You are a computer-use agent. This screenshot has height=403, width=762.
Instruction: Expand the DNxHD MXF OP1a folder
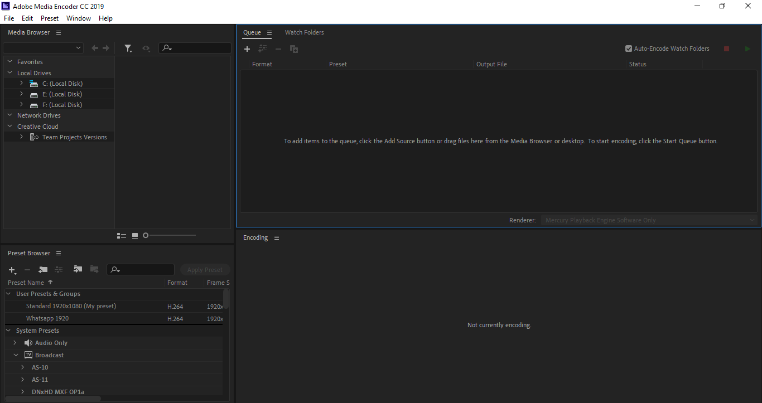23,392
